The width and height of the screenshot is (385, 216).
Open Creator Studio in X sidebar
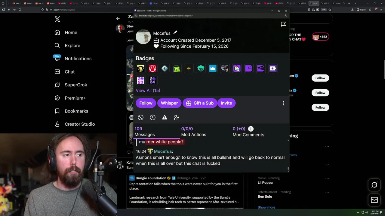75,124
